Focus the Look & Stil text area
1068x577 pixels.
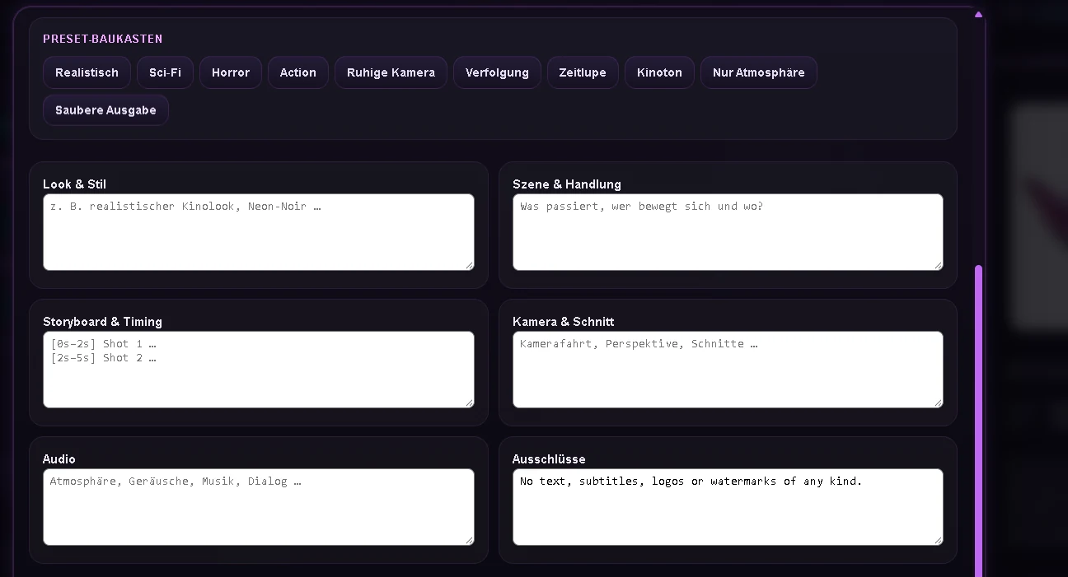click(259, 232)
